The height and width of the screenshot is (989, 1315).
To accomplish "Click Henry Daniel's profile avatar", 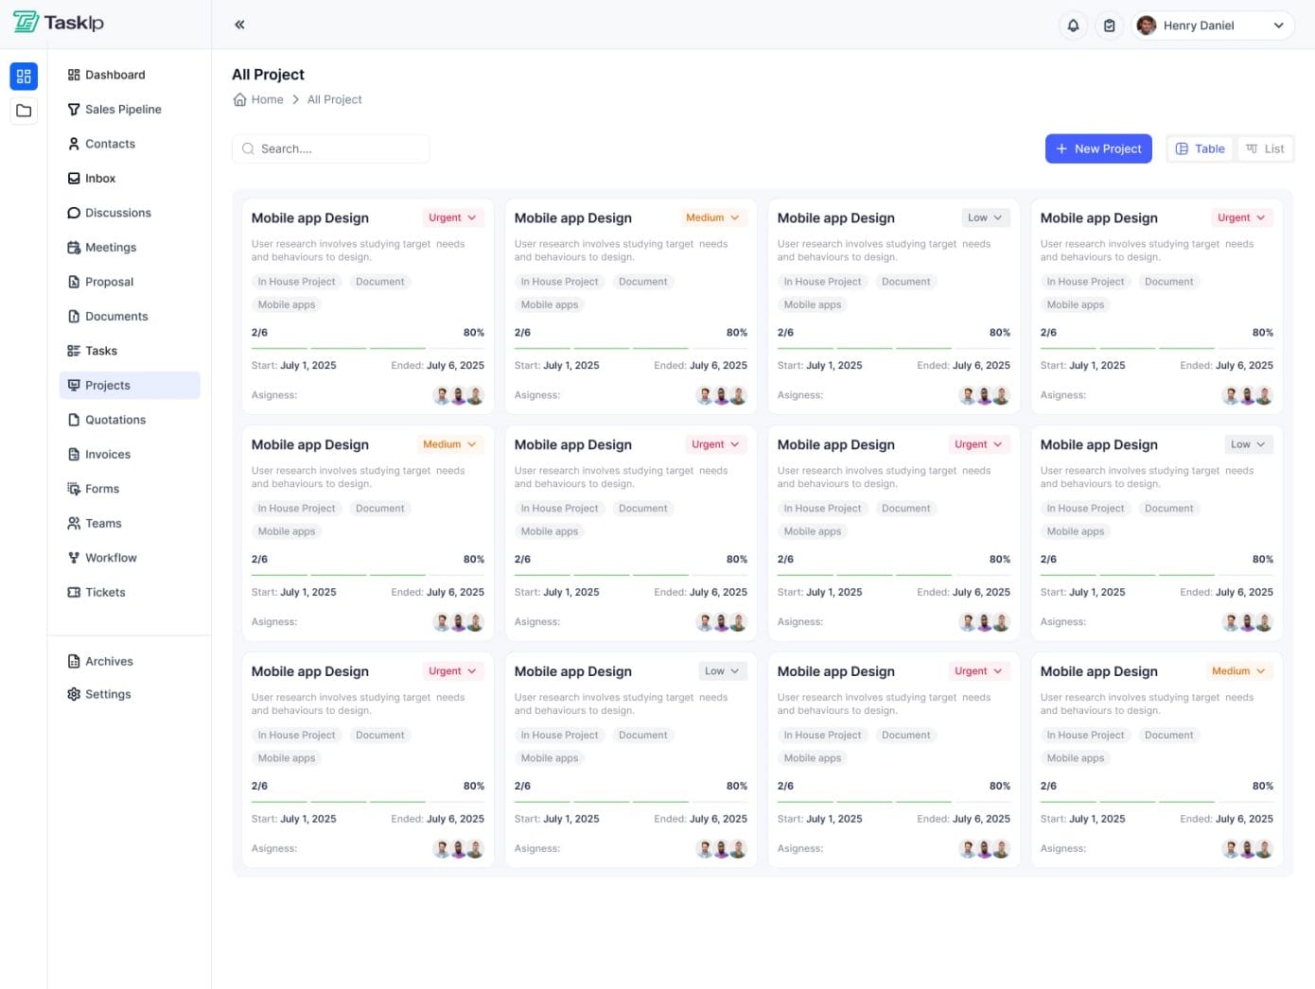I will tap(1147, 26).
